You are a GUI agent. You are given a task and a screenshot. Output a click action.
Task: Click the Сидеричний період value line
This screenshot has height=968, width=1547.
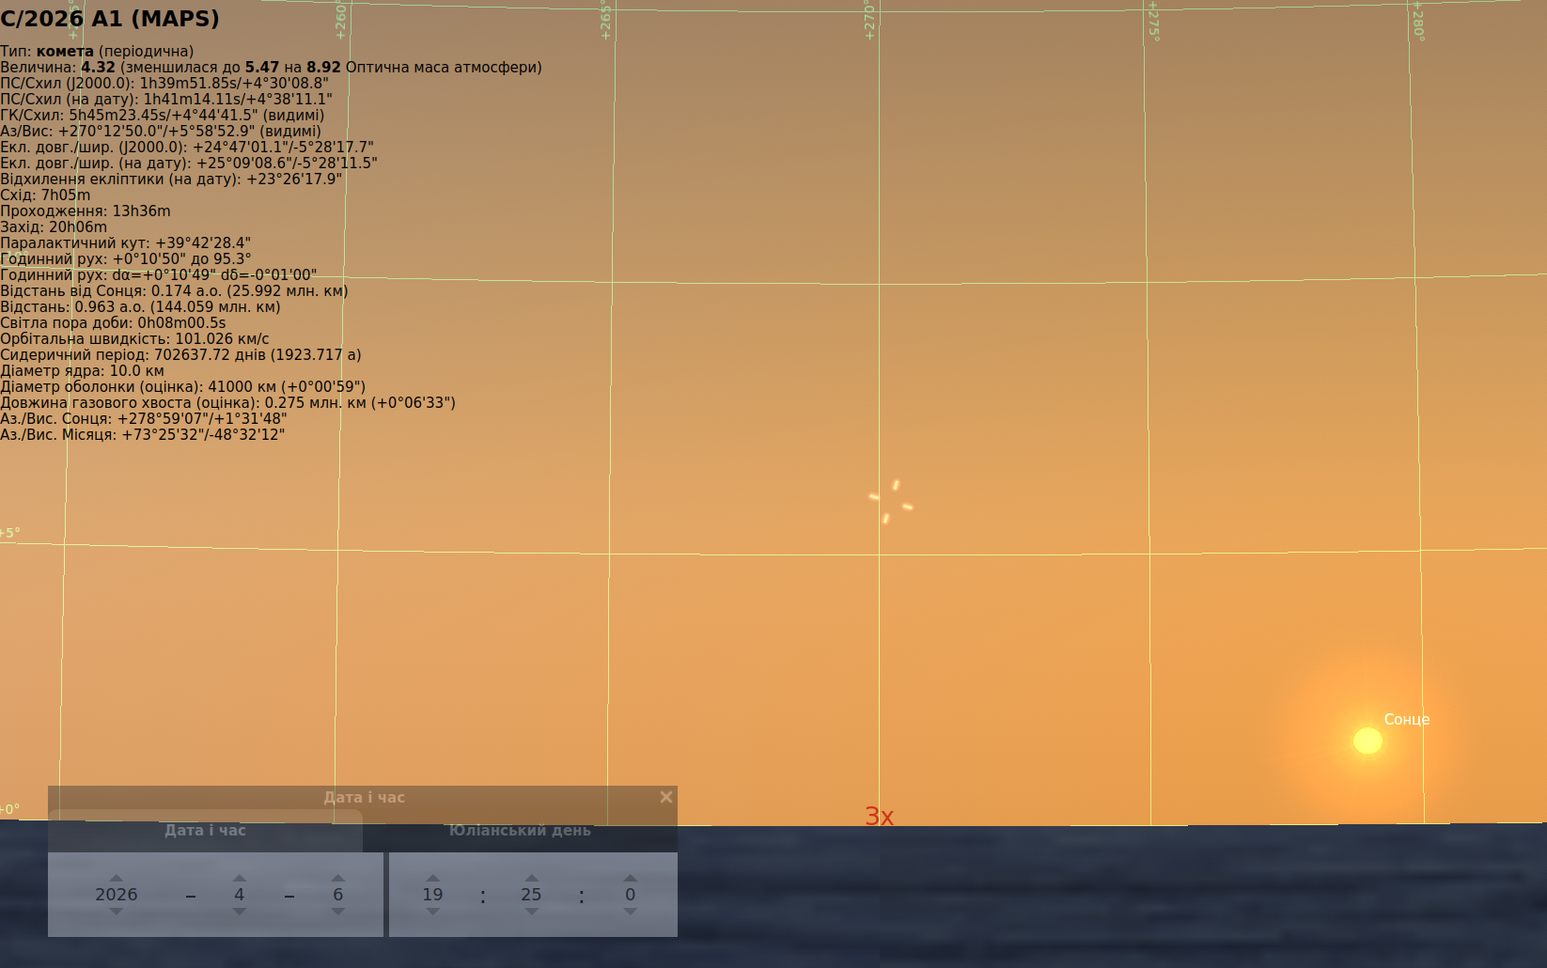(x=180, y=355)
